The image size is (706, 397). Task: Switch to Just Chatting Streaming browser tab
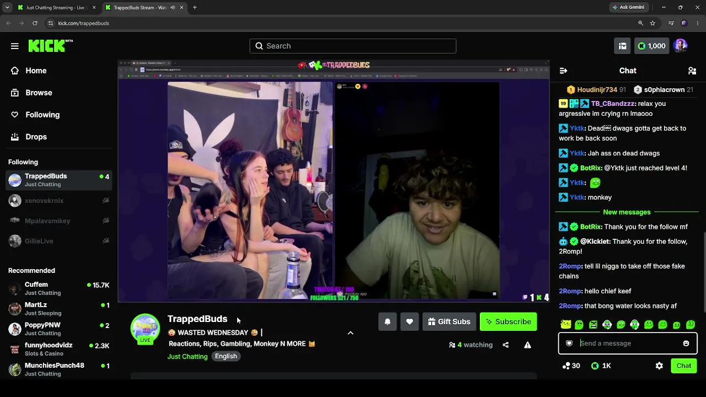[x=57, y=8]
